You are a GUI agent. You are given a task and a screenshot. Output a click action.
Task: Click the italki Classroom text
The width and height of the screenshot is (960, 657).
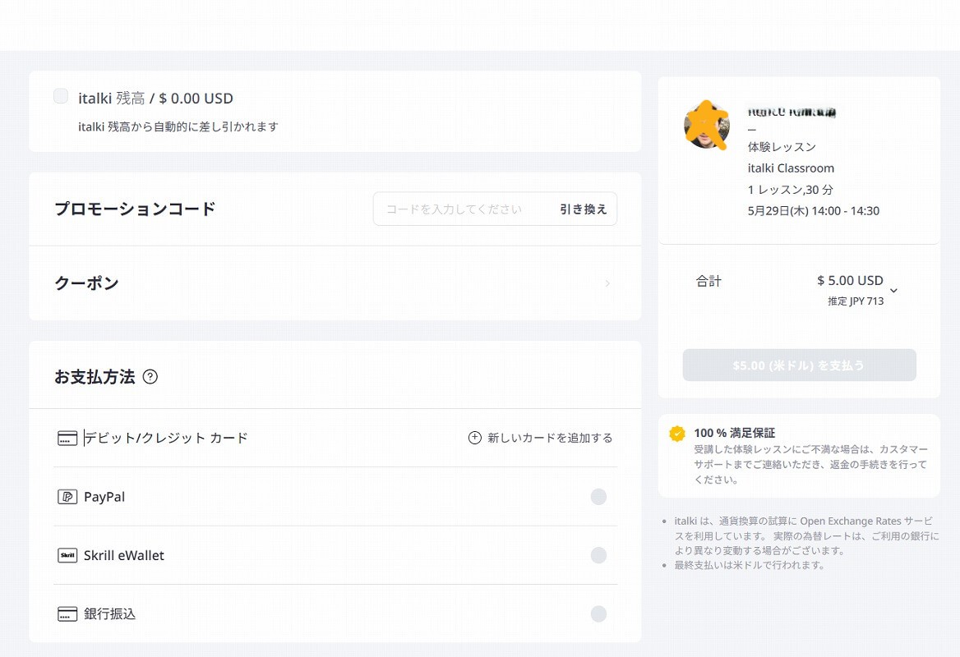pos(791,168)
